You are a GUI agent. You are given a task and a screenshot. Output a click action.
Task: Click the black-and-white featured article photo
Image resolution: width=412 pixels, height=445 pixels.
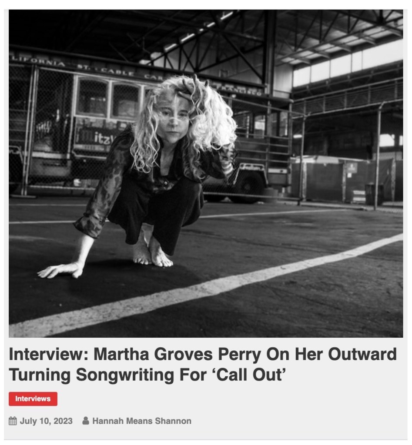(206, 173)
